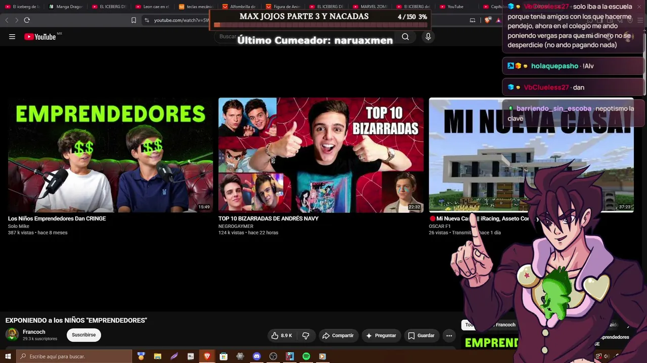Go forward in browser history
This screenshot has height=363, width=647.
click(16, 20)
